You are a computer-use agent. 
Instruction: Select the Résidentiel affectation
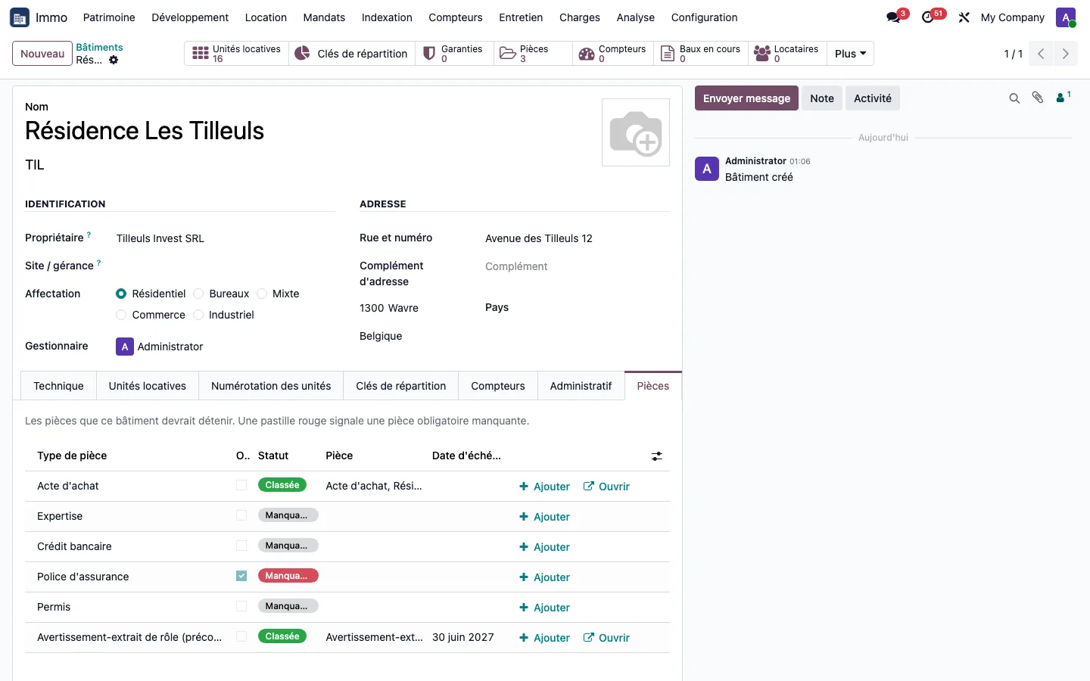121,294
